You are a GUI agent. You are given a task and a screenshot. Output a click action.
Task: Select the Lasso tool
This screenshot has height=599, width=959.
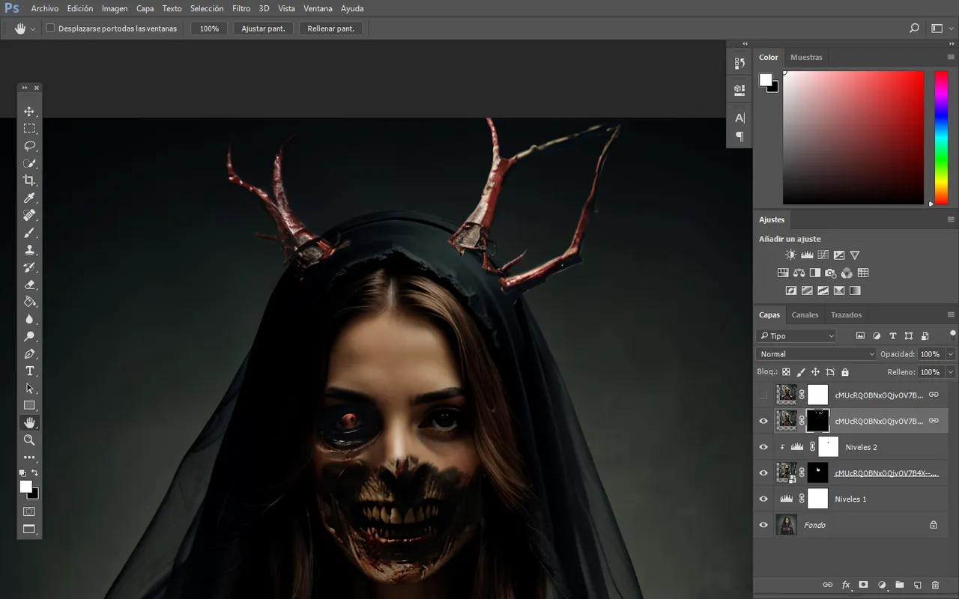(x=29, y=146)
